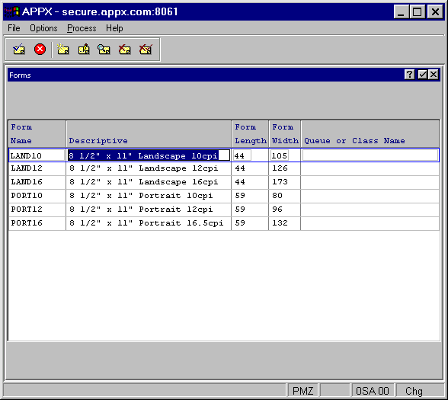Open the Help menu
The width and height of the screenshot is (448, 400).
tap(114, 28)
